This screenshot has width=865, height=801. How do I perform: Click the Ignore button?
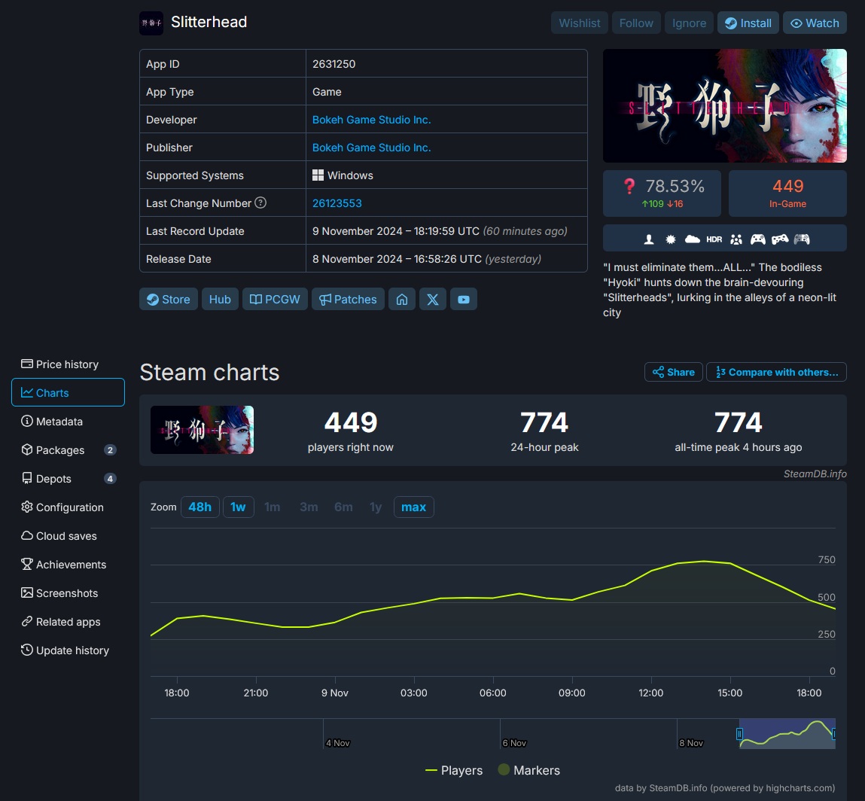pos(689,23)
